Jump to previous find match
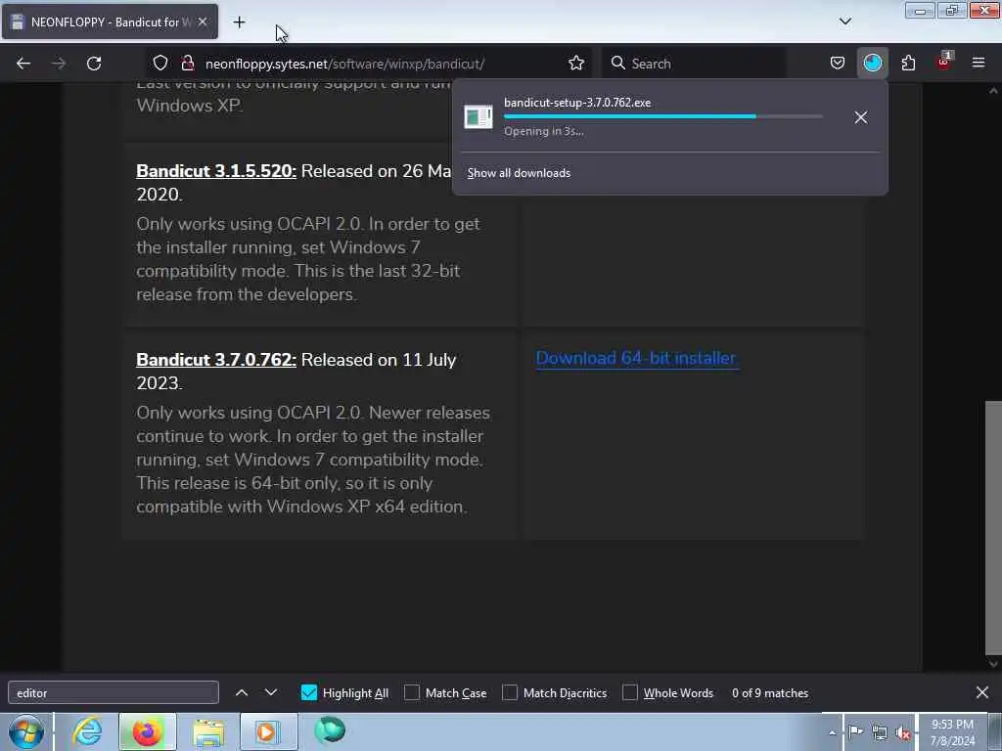Viewport: 1002px width, 751px height. 242,693
